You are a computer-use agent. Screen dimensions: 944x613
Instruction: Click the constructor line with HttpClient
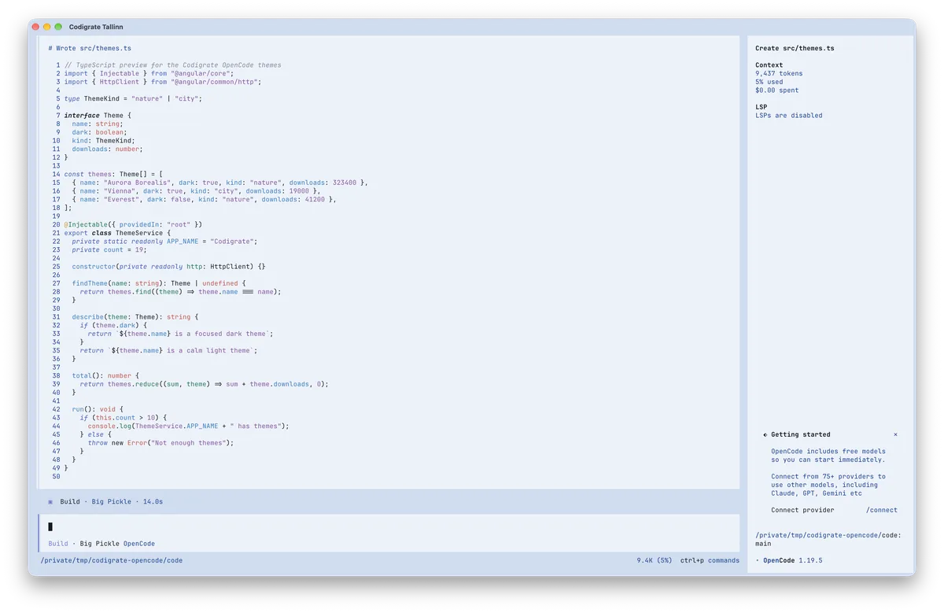(168, 267)
